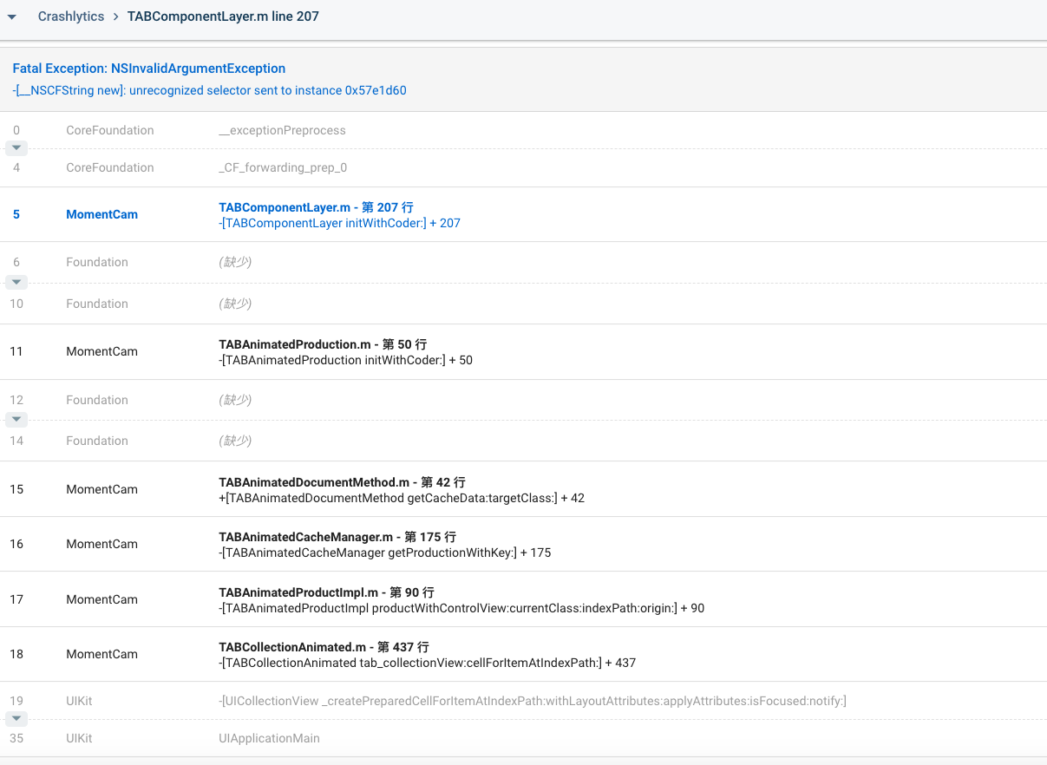The image size is (1047, 765).
Task: Select breadcrumb TABComponentLayer.m line 207
Action: 223,16
